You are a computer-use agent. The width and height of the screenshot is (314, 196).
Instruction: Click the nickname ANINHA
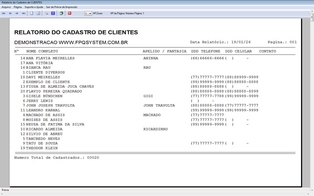[x=151, y=58]
